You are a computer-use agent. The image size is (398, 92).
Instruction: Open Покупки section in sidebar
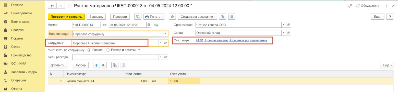click(17, 38)
